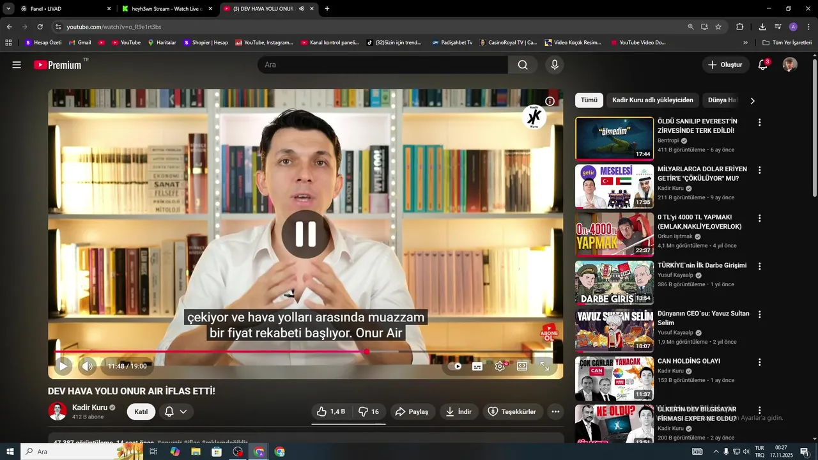Start voice search with the microphone

[554, 65]
